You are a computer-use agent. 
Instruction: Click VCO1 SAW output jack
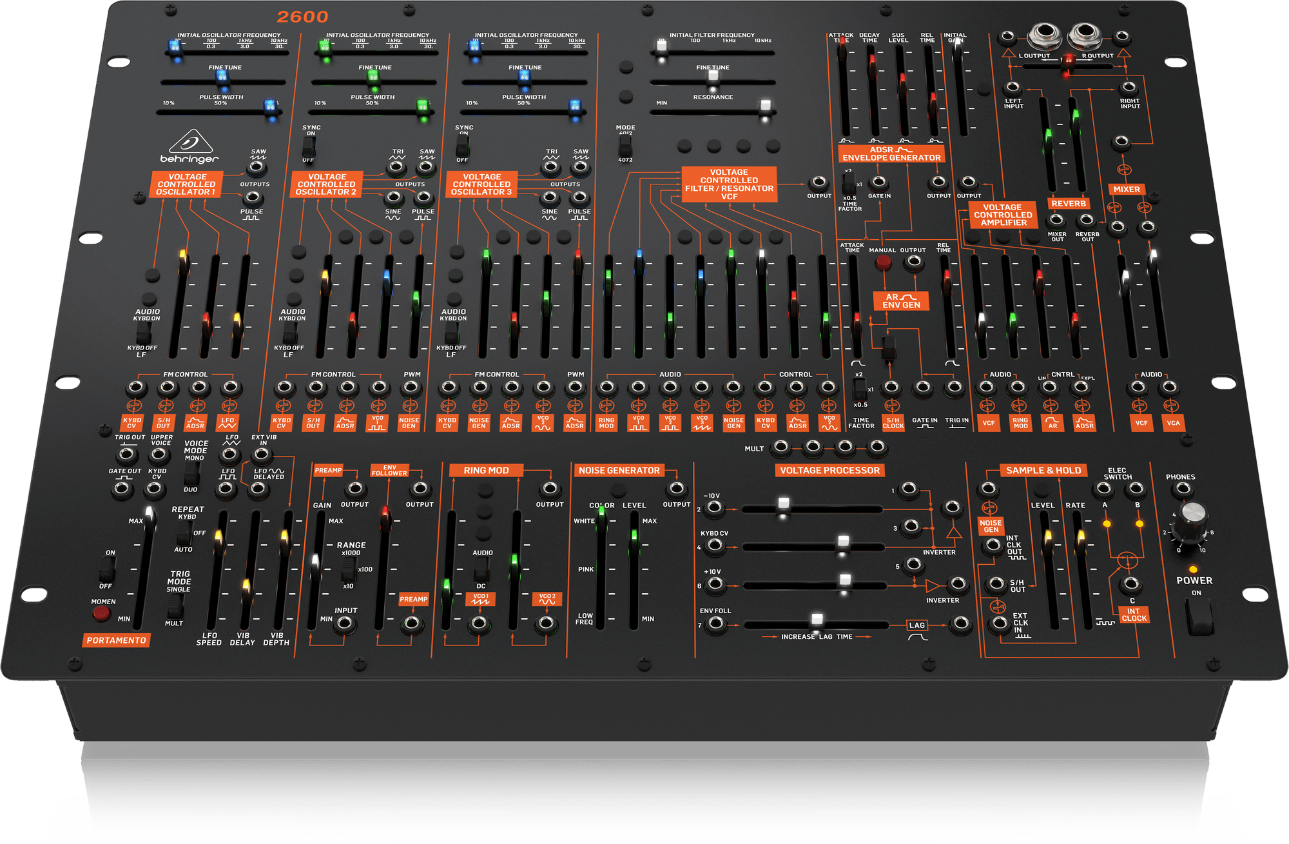pos(257,168)
